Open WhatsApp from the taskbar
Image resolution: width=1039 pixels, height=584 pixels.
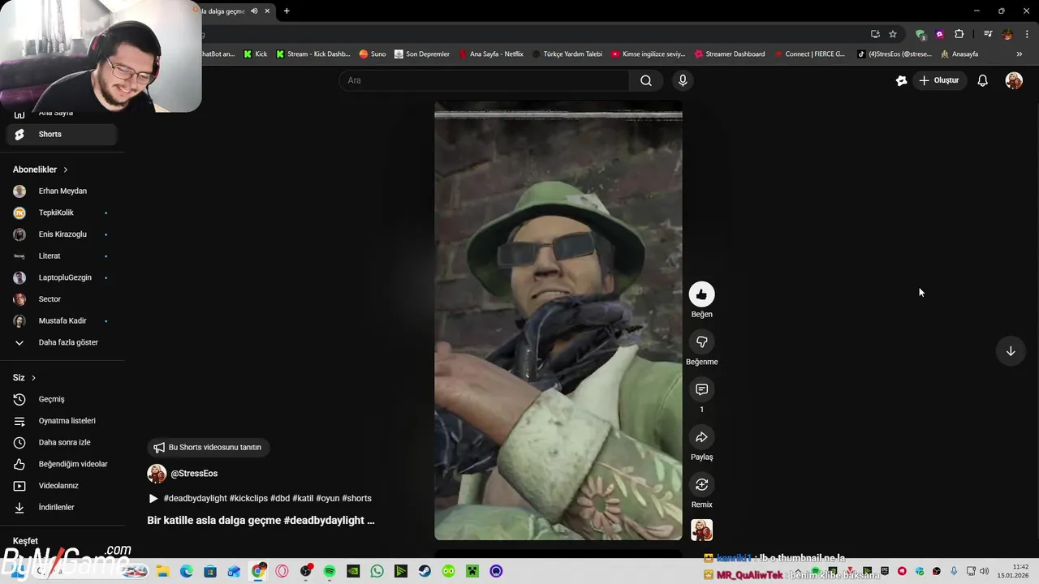point(377,572)
